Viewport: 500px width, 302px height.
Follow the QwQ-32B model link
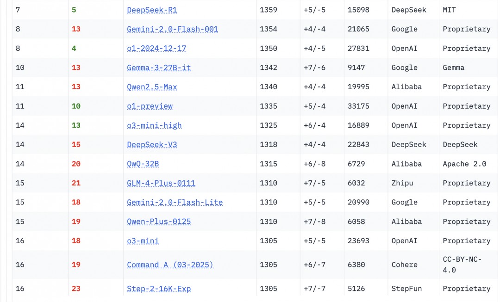click(x=143, y=164)
